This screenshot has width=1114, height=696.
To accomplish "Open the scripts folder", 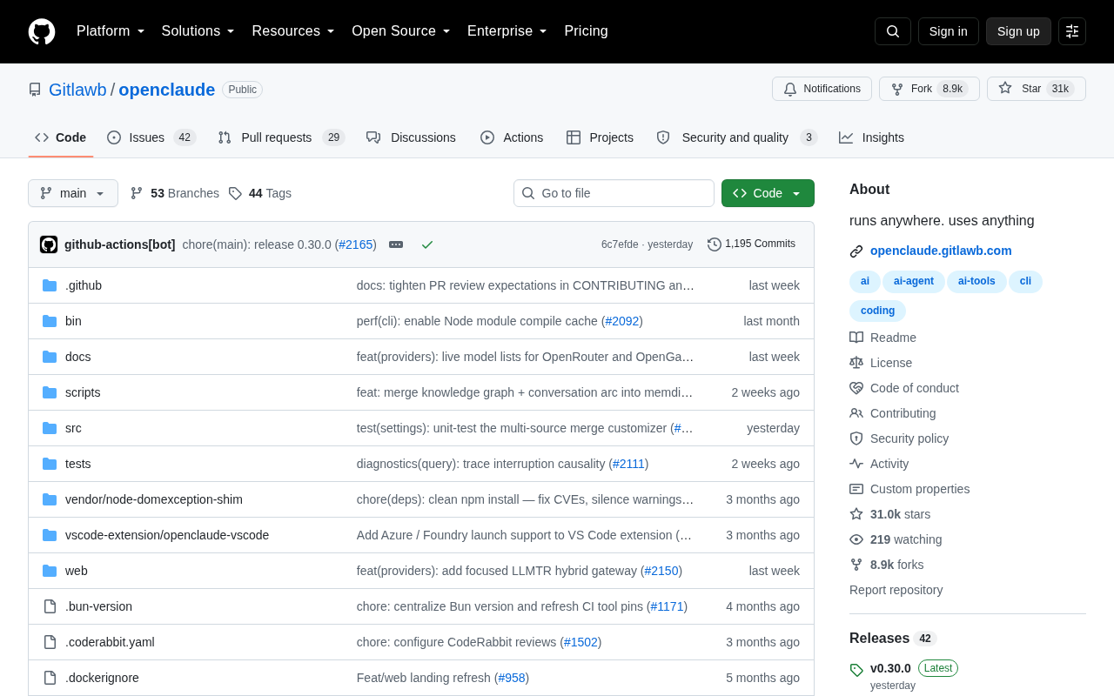I will coord(83,392).
